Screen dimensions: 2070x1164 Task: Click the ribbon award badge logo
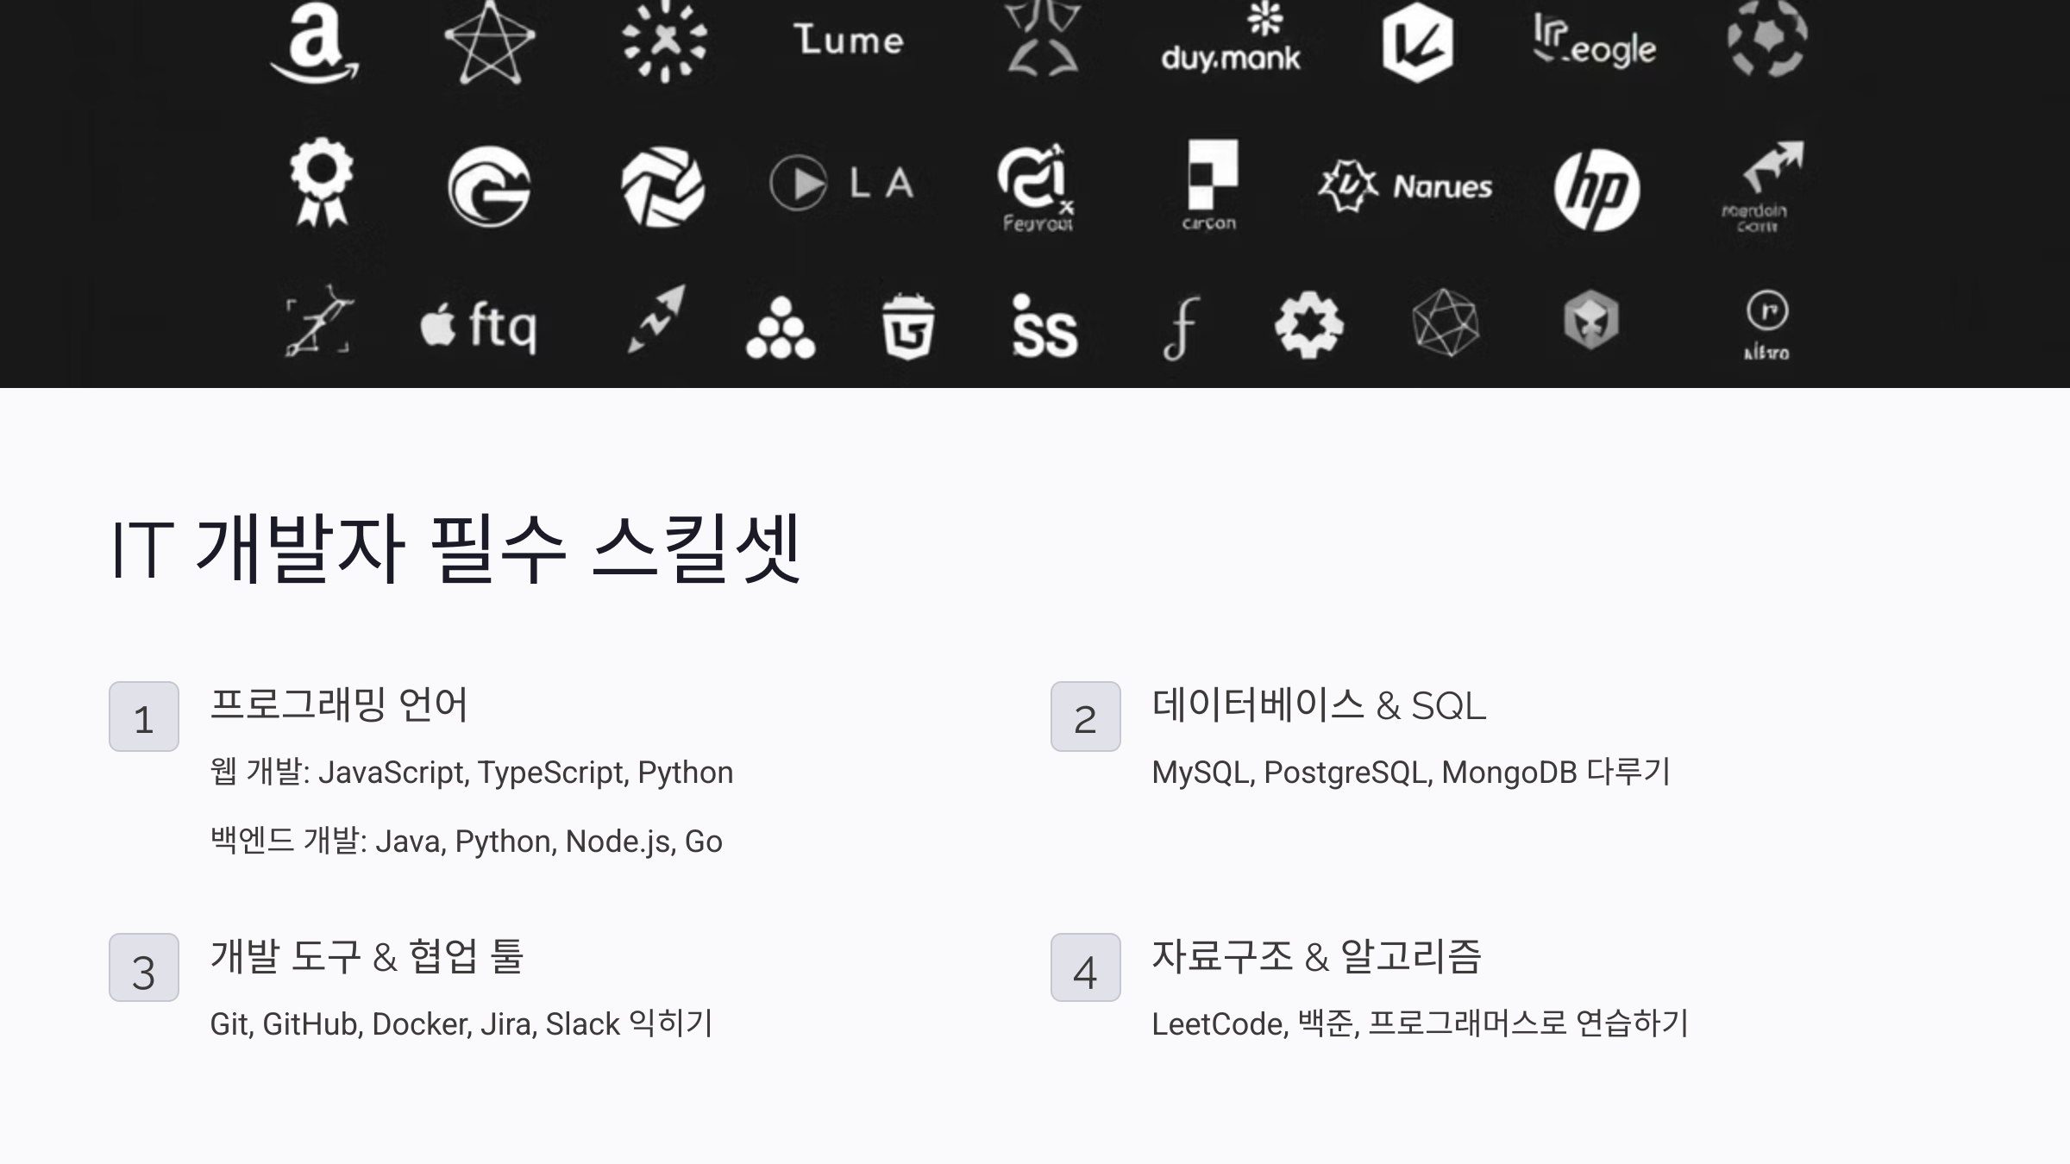pos(322,182)
